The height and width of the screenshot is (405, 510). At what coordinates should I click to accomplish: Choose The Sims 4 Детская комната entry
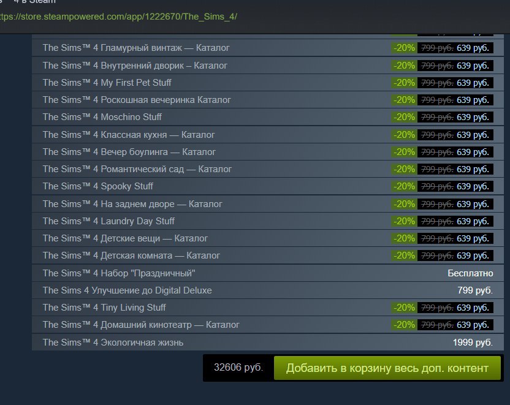coord(268,255)
